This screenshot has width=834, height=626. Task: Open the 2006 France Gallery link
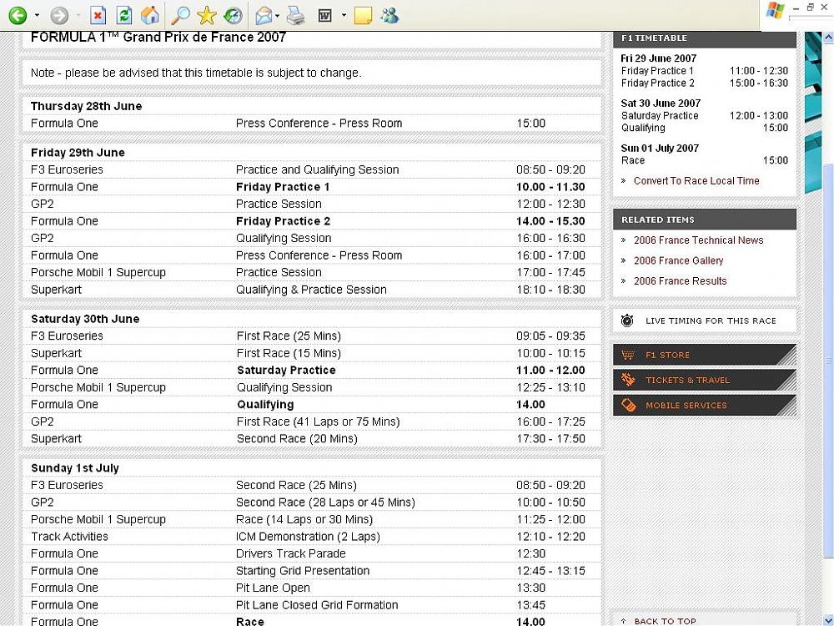pyautogui.click(x=678, y=260)
